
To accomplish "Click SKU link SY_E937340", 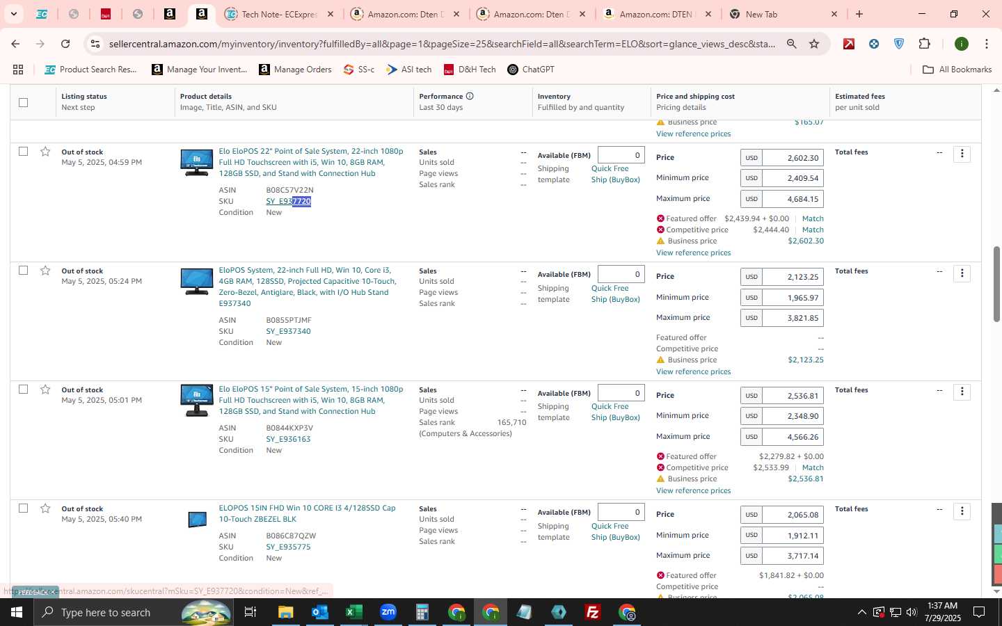I will point(288,331).
